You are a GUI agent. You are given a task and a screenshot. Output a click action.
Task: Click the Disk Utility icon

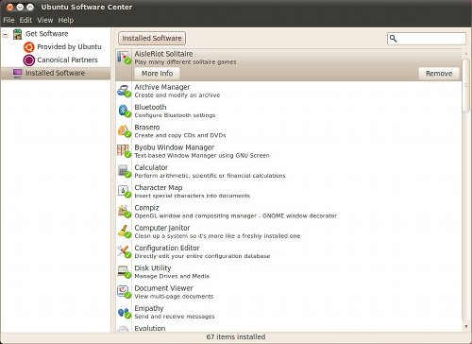[x=124, y=272]
